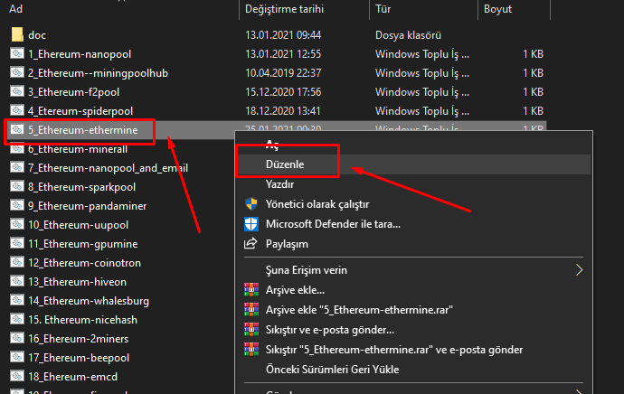624x394 pixels.
Task: Click the batch icon of 7_Ethereum-nanopool_and_email
Action: [x=17, y=167]
